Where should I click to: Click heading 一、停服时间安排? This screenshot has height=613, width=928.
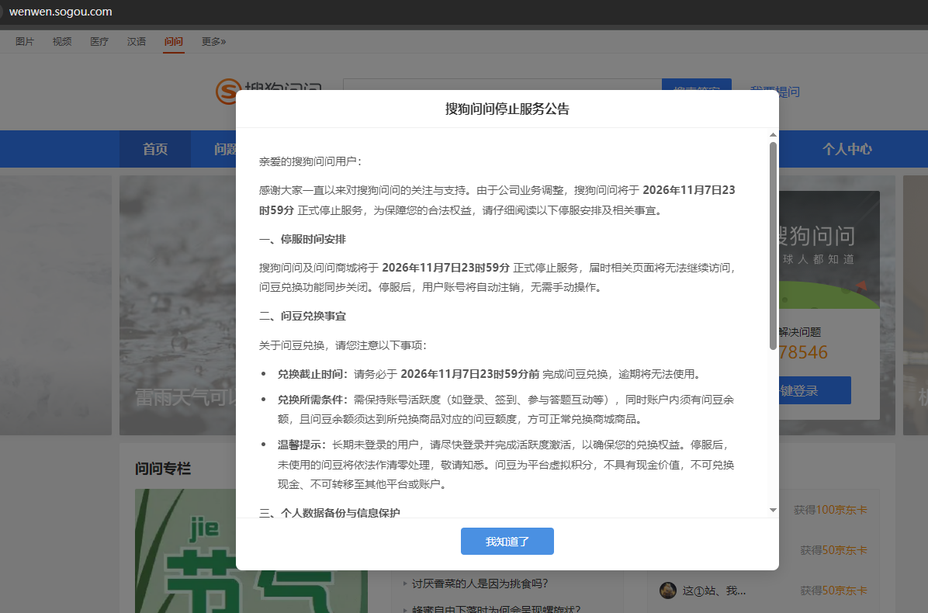(x=303, y=239)
